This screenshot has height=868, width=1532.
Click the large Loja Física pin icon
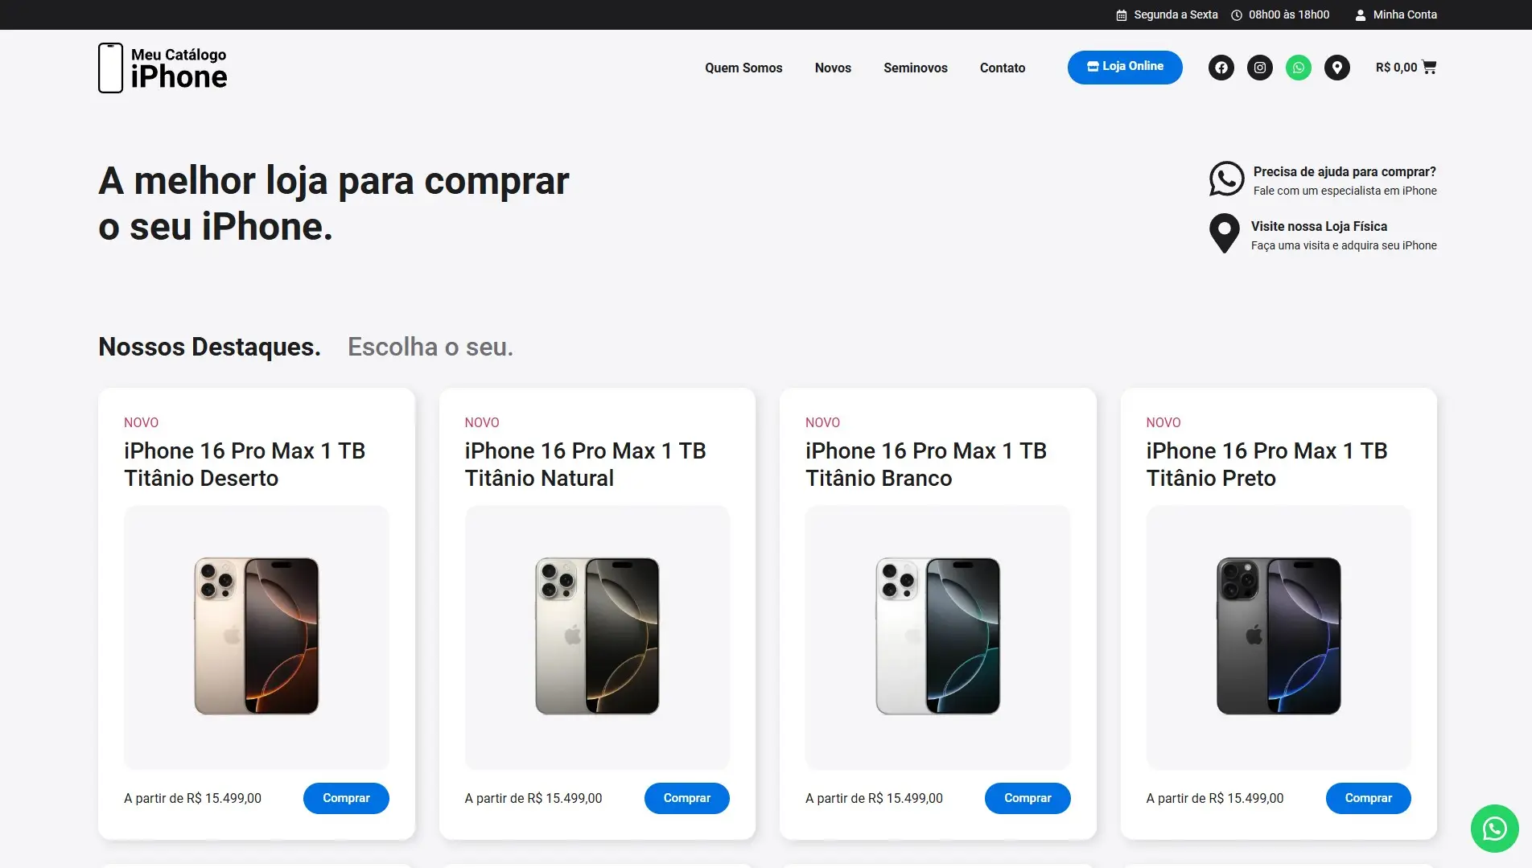tap(1225, 233)
